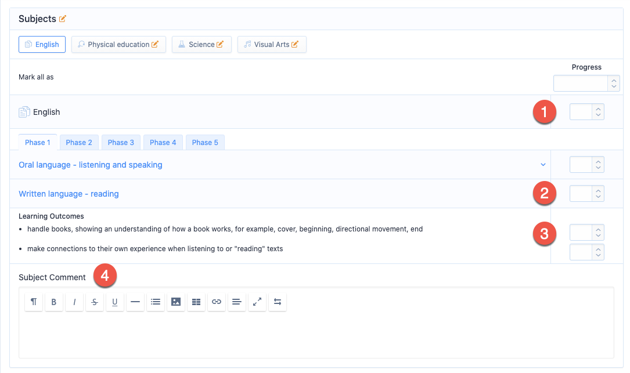630x373 pixels.
Task: Open the English subject progress dropdown
Action: pyautogui.click(x=587, y=112)
